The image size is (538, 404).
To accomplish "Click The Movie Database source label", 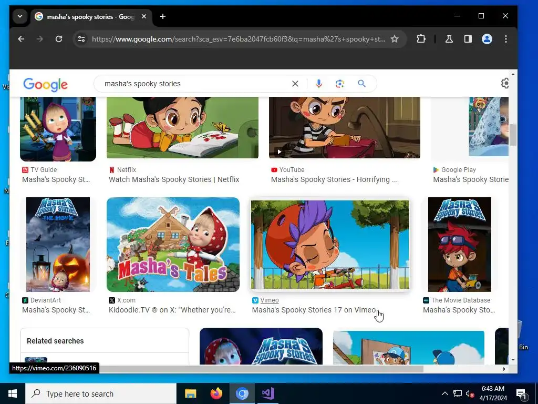I will click(x=461, y=300).
